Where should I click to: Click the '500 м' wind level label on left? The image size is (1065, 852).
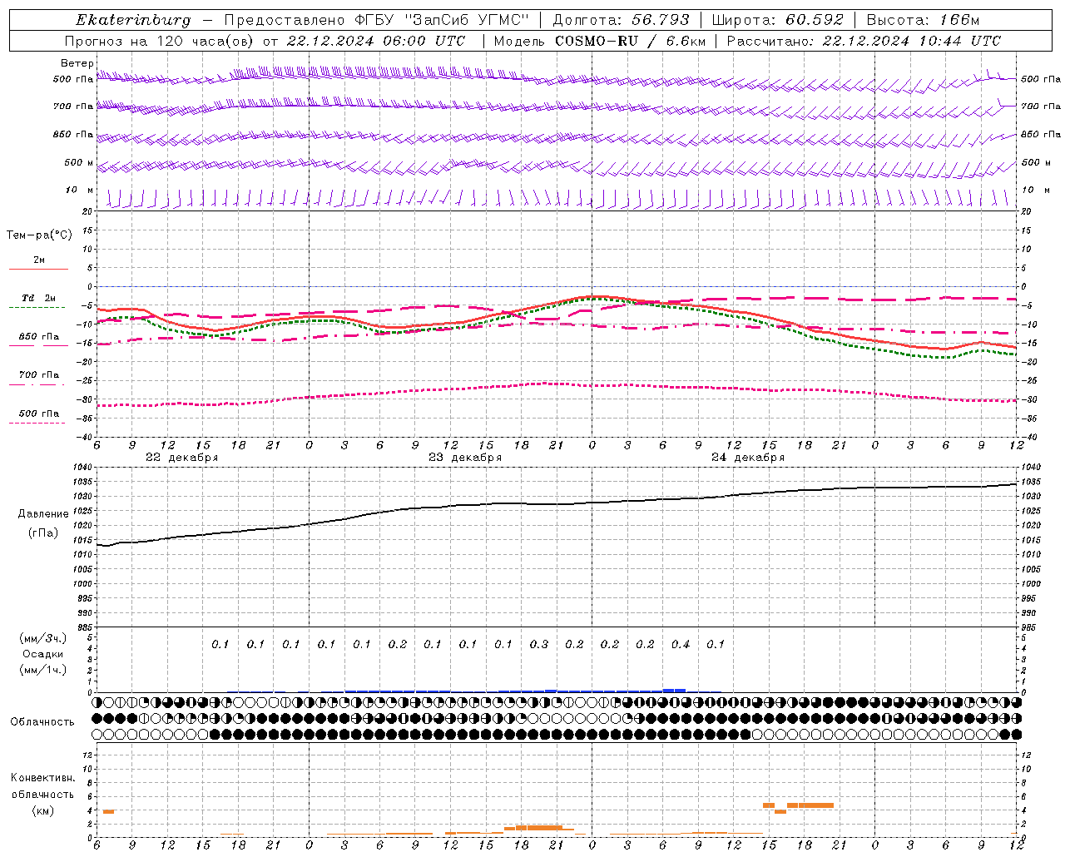point(79,163)
